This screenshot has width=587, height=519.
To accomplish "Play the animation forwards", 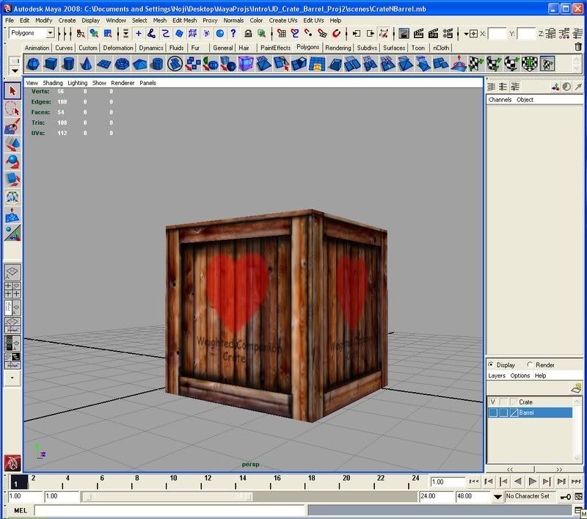I will point(533,482).
